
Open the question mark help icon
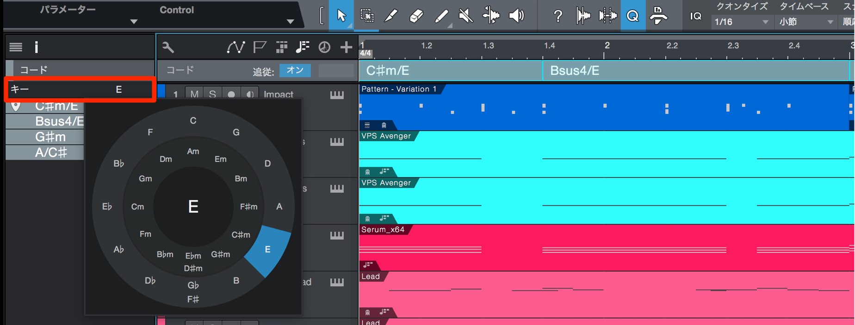click(x=558, y=16)
